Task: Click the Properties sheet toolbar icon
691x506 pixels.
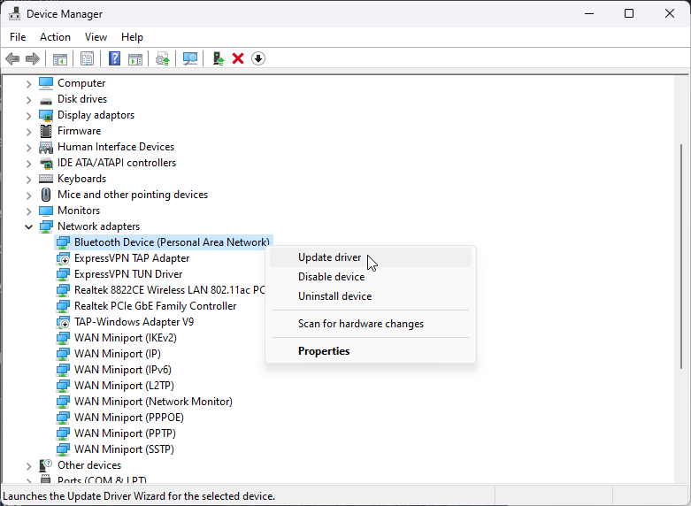Action: (87, 58)
